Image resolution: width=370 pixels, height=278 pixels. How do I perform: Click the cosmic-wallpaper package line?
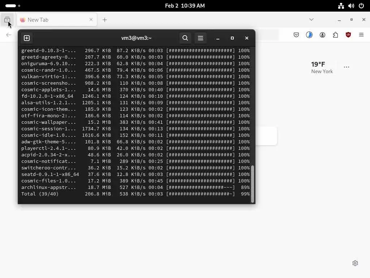tap(135, 122)
